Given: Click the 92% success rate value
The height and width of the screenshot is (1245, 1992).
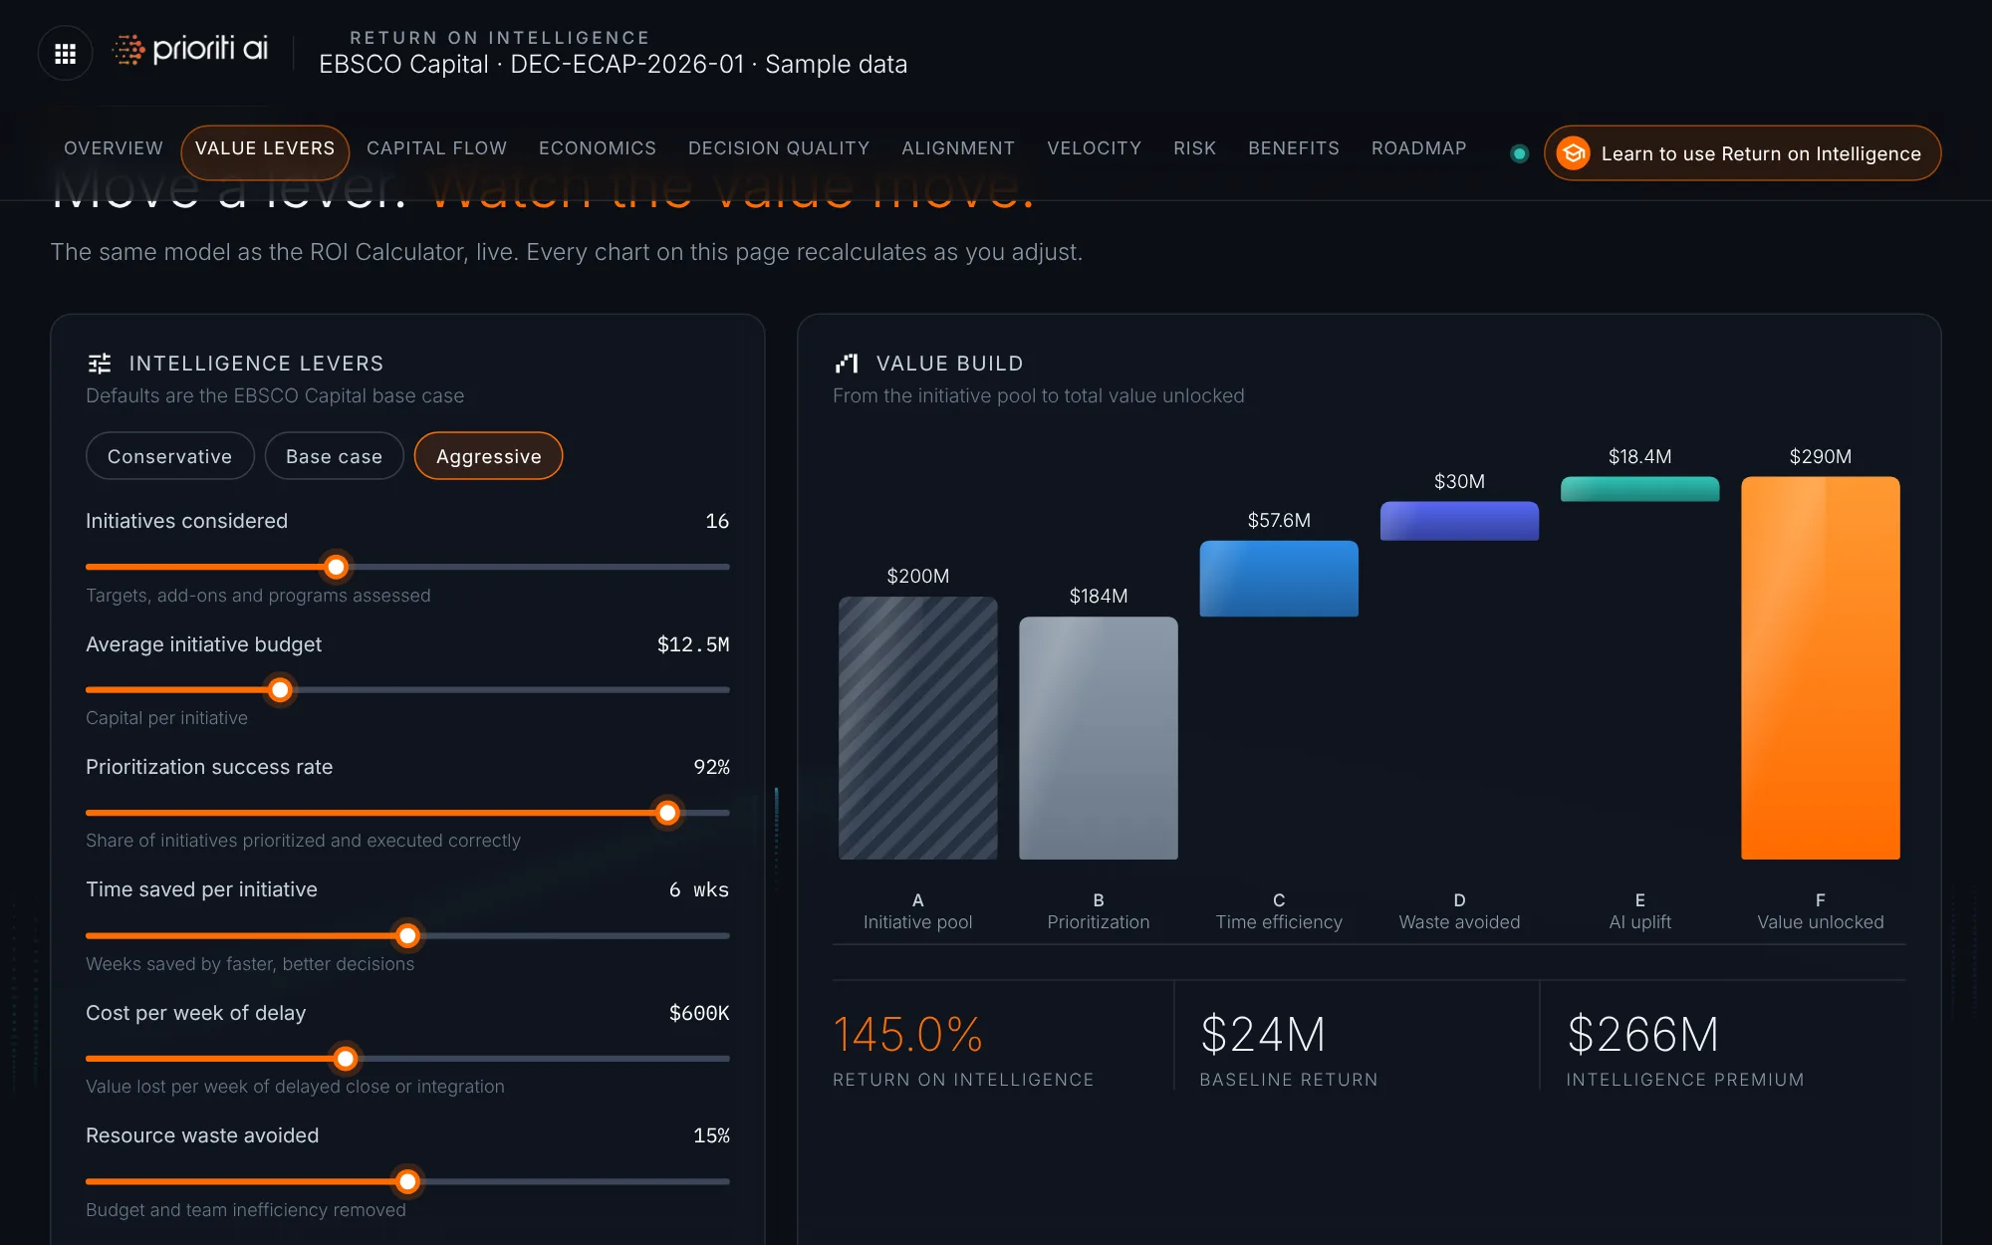Looking at the screenshot, I should pyautogui.click(x=711, y=767).
